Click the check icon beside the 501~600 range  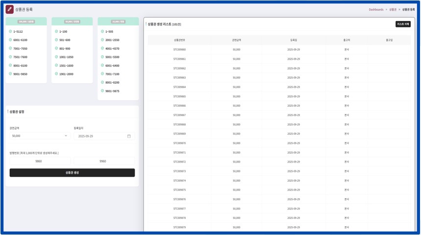56,40
